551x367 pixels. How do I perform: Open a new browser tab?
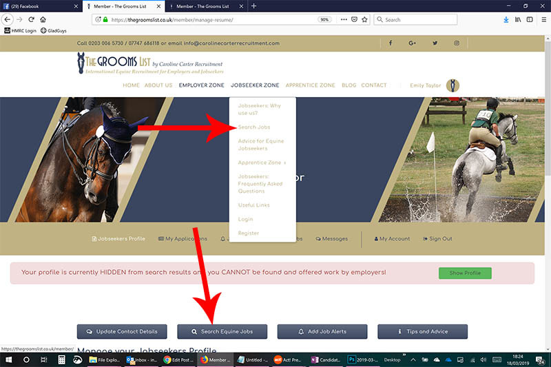[253, 6]
